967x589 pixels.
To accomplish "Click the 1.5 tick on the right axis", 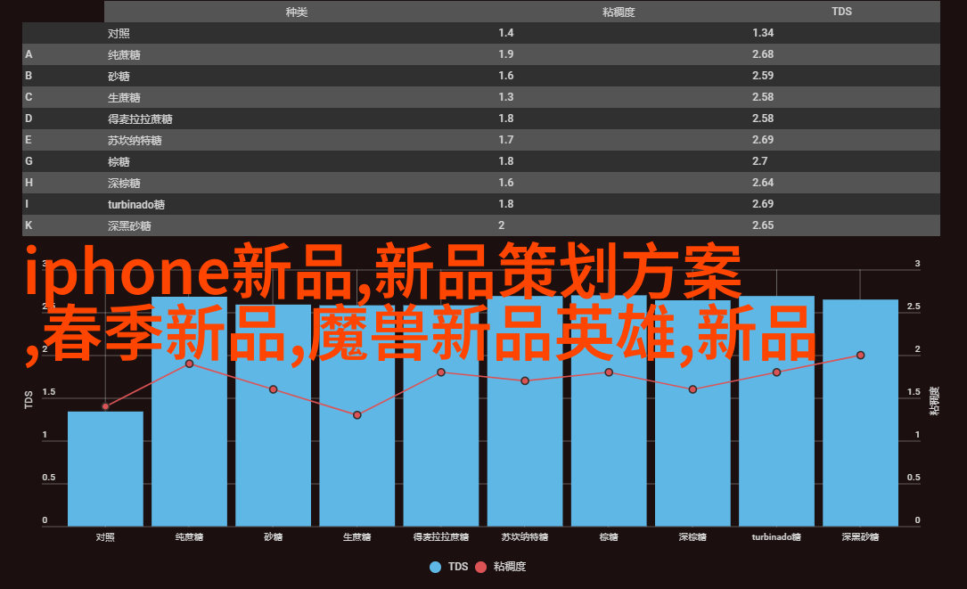I will [x=914, y=392].
